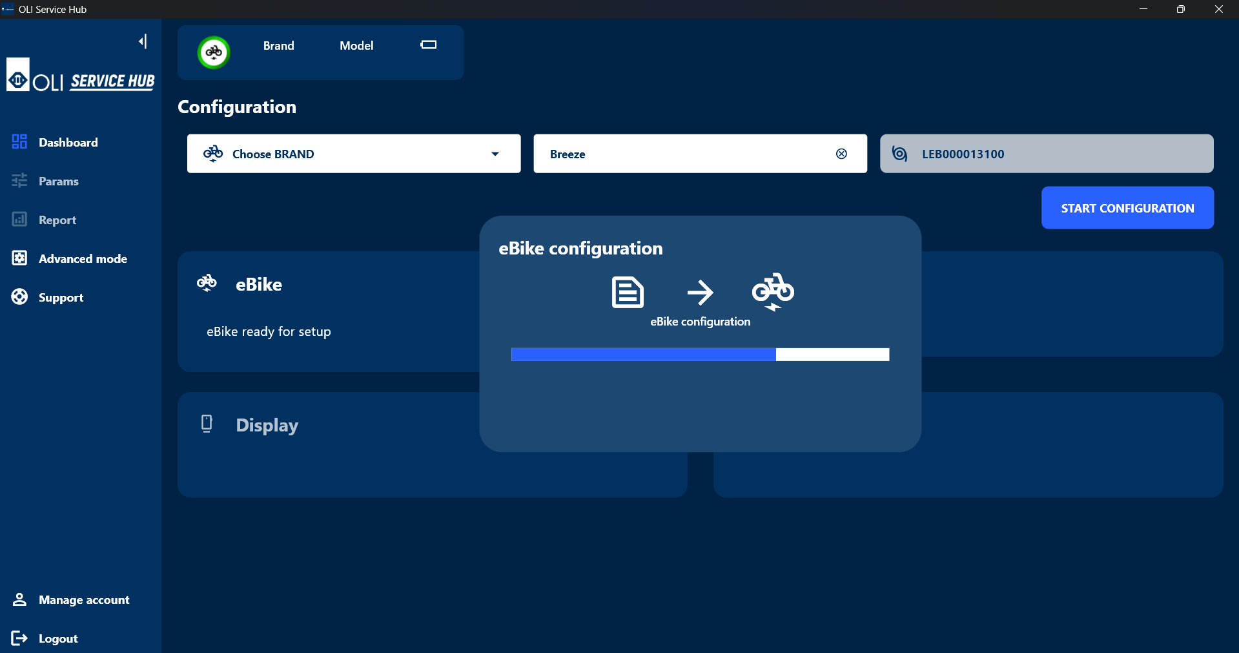Image resolution: width=1239 pixels, height=653 pixels.
Task: Click the Configuration page heading
Action: coord(237,107)
